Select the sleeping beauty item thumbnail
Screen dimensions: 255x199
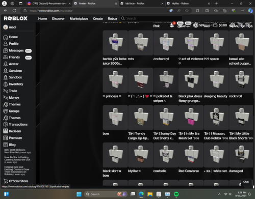216,80
